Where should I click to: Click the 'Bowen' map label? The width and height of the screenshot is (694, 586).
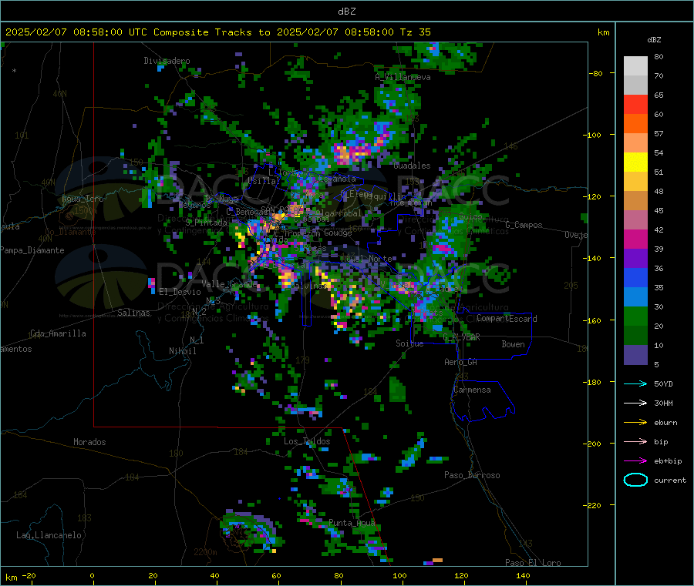pyautogui.click(x=514, y=344)
